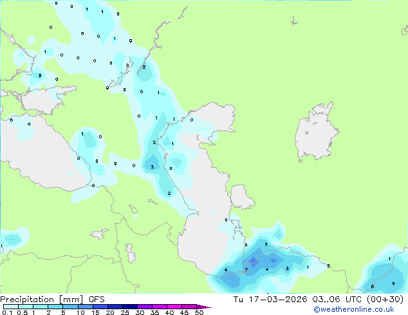This screenshot has height=315, width=408.
Task: Click the 45–50 mm legend color swatch
Action: coord(189,307)
